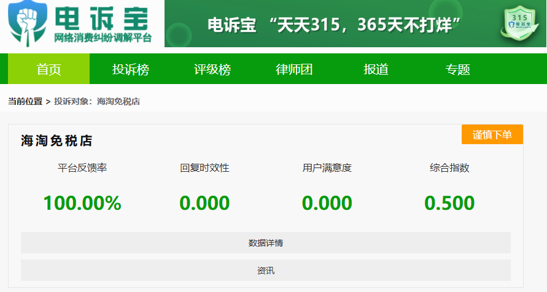The width and height of the screenshot is (547, 292).
Task: Click the 综合指数 0.500 score
Action: click(449, 203)
